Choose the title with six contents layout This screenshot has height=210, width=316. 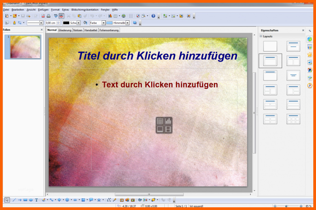tap(293, 119)
